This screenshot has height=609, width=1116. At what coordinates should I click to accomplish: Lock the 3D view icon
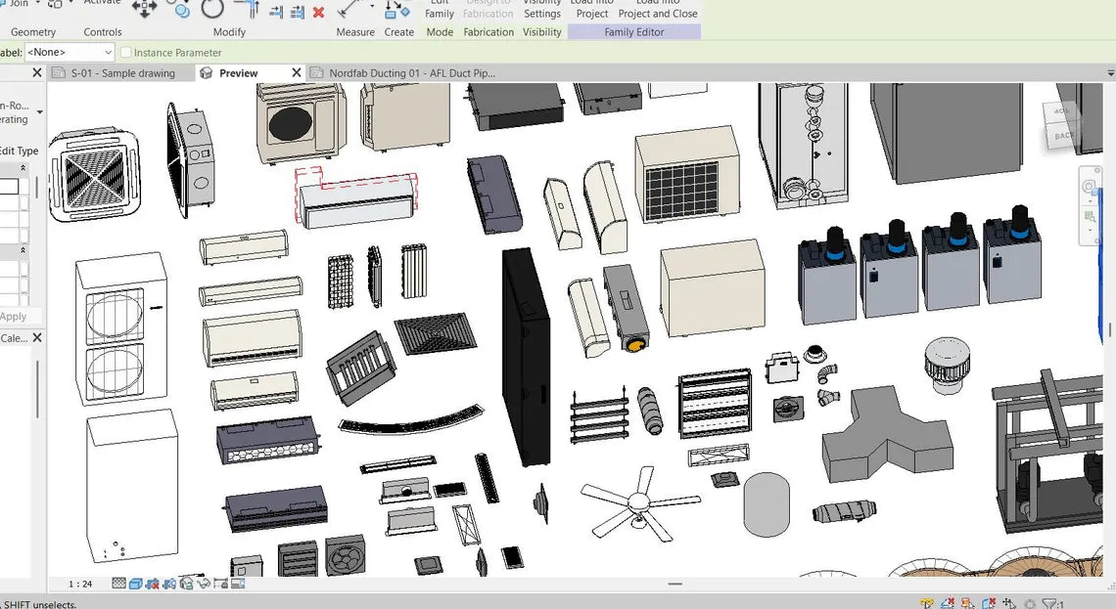point(186,584)
